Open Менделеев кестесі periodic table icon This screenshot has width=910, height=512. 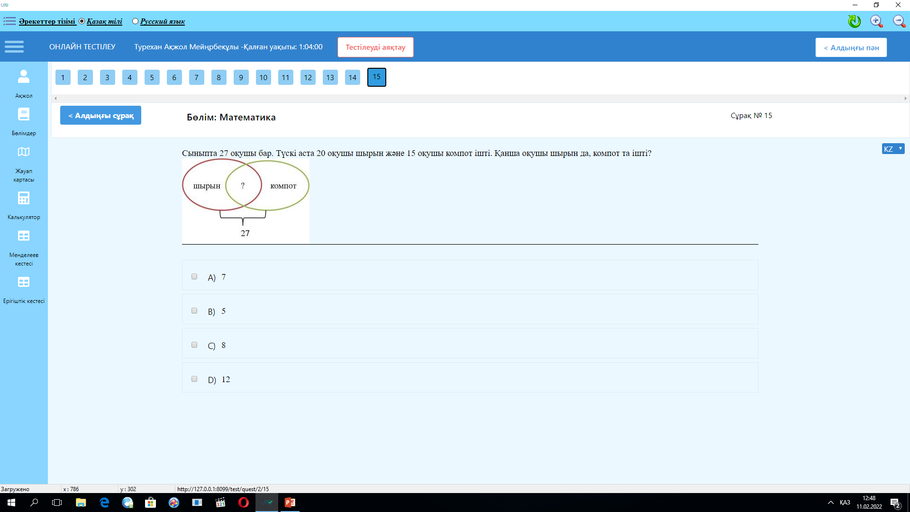(x=23, y=236)
